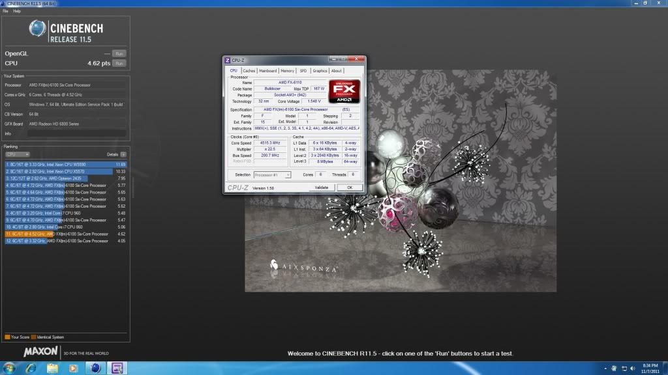Click the Code Name value Bulldozer
Viewport: 668px width, 375px height.
(x=272, y=89)
